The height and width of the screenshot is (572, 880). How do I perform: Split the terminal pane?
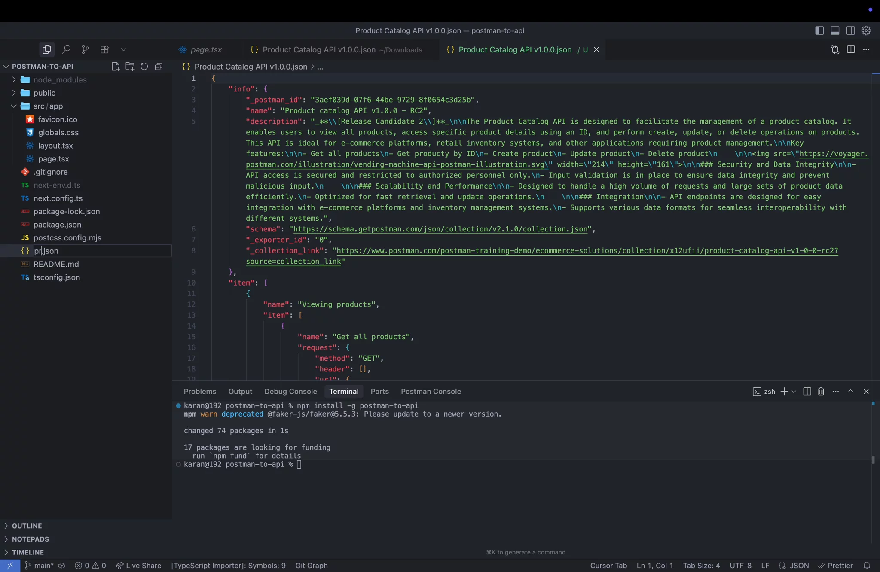pyautogui.click(x=807, y=392)
